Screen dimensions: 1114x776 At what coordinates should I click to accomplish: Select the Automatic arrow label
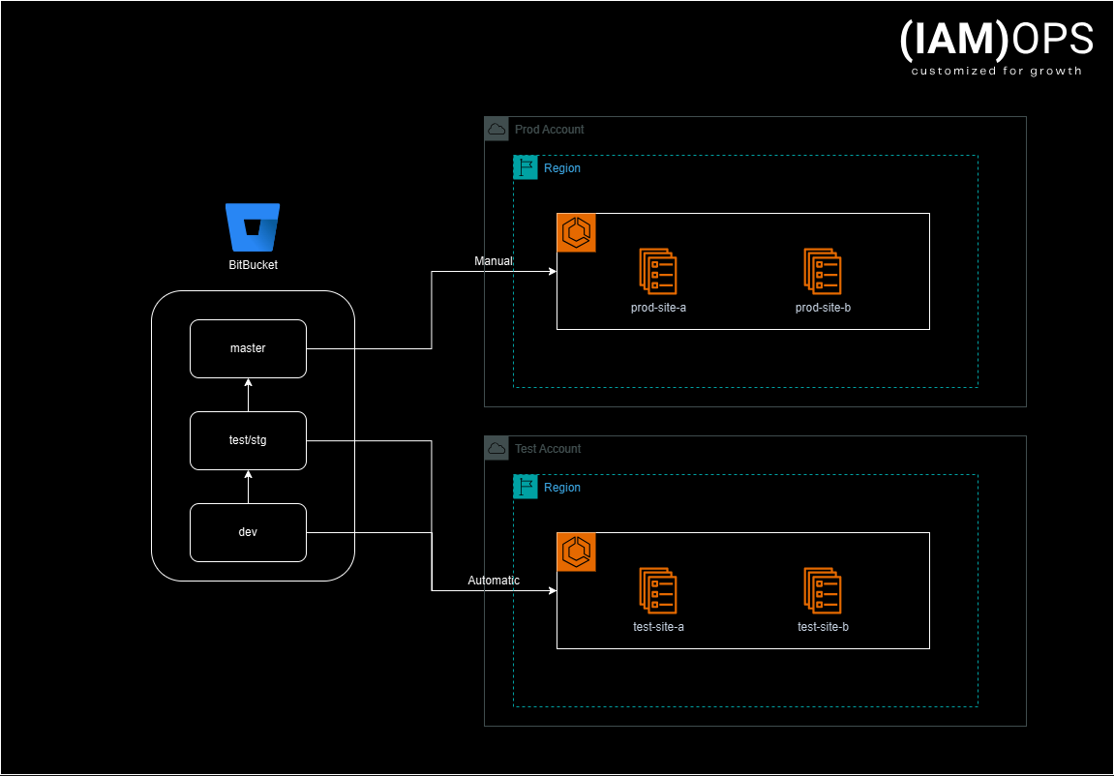click(494, 580)
